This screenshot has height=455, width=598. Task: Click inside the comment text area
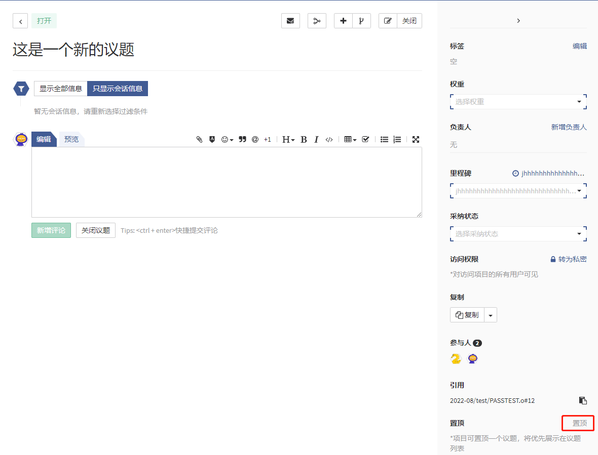coord(227,182)
